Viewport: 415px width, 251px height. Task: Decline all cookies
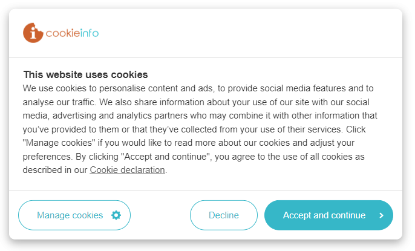tap(224, 215)
